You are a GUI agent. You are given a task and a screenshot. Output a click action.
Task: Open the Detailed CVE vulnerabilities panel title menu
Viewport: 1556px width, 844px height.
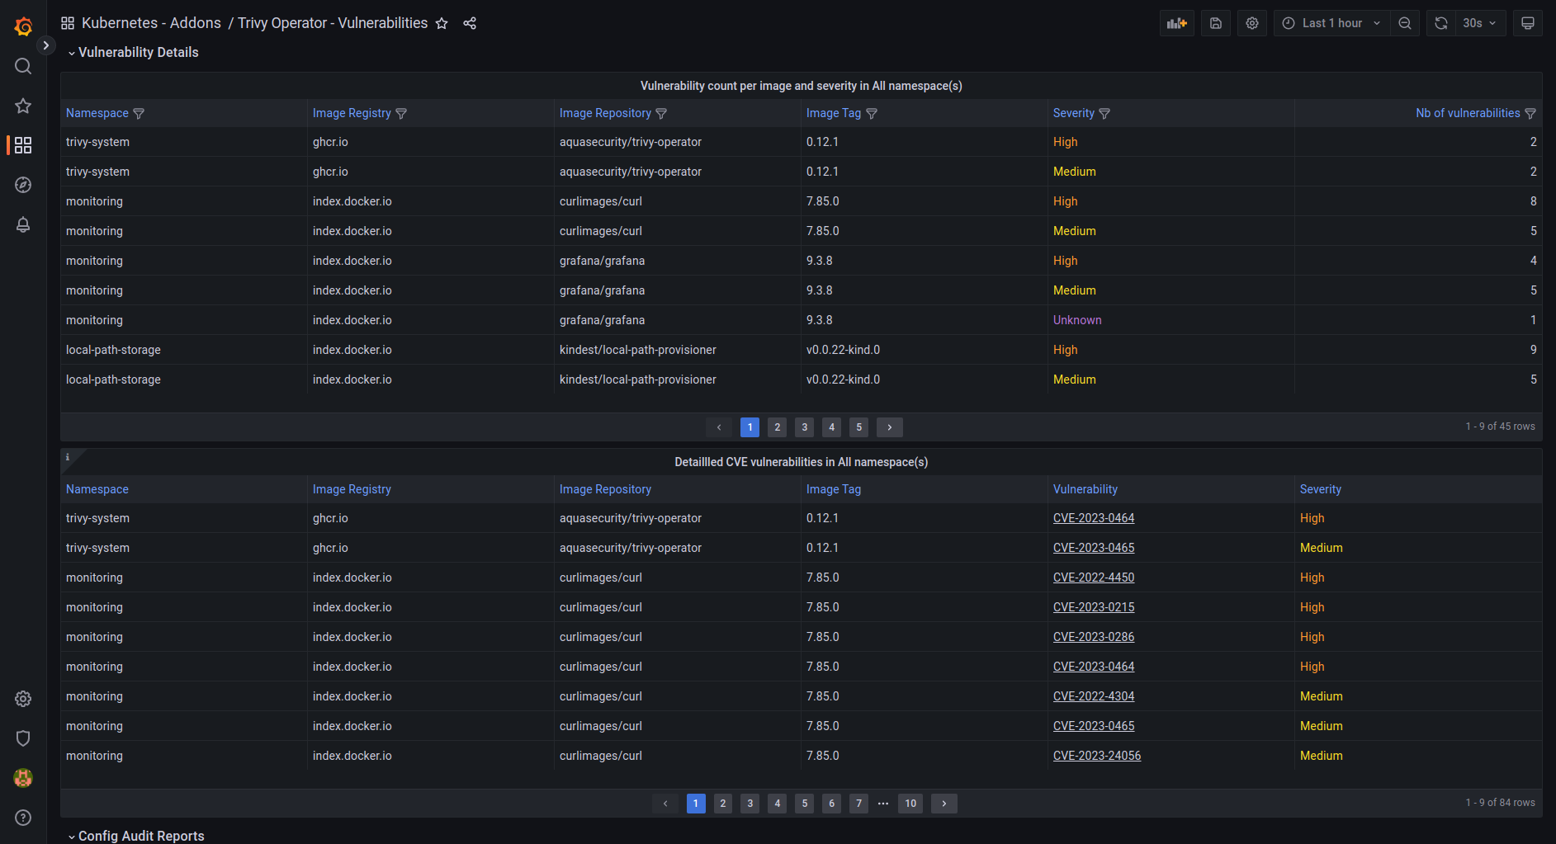801,462
